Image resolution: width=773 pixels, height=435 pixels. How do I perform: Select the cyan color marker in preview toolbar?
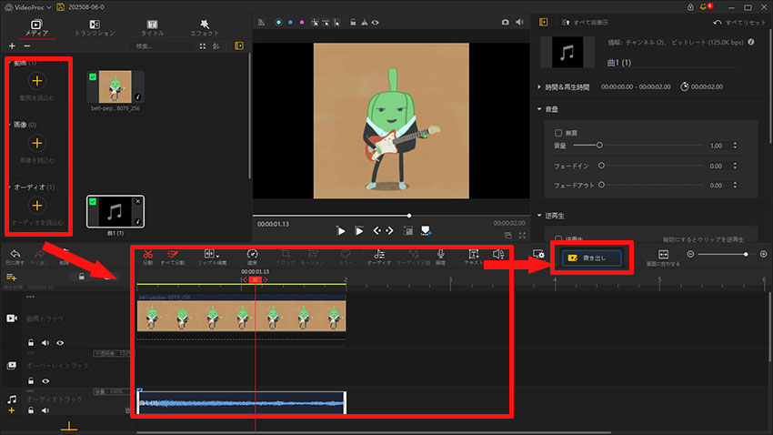click(x=278, y=22)
